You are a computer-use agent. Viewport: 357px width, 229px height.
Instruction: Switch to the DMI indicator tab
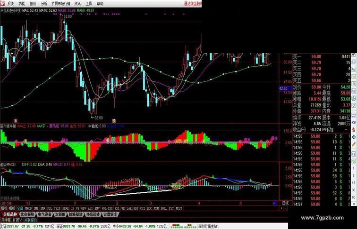pyautogui.click(x=36, y=208)
